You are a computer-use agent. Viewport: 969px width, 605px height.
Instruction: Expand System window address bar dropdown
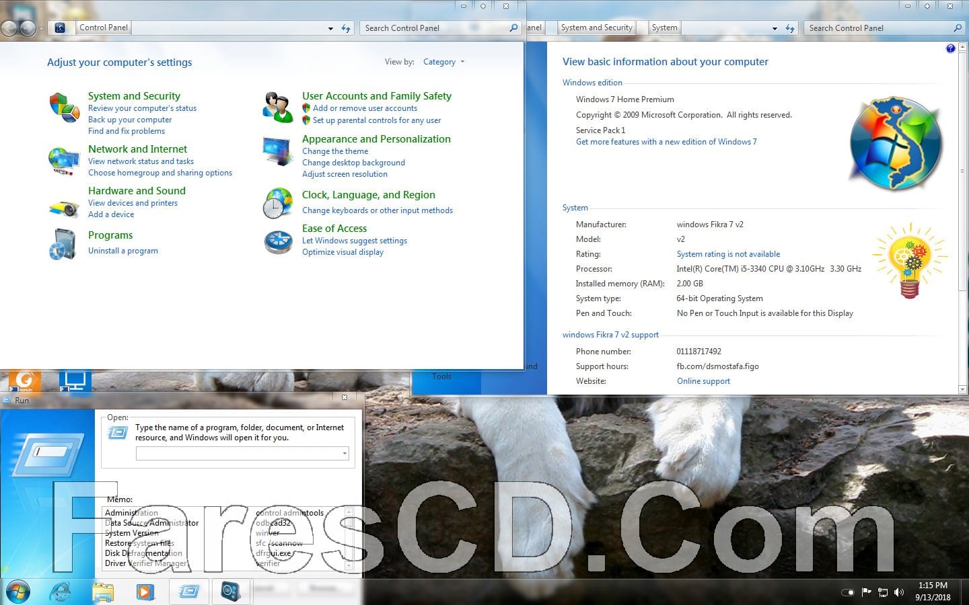point(775,28)
